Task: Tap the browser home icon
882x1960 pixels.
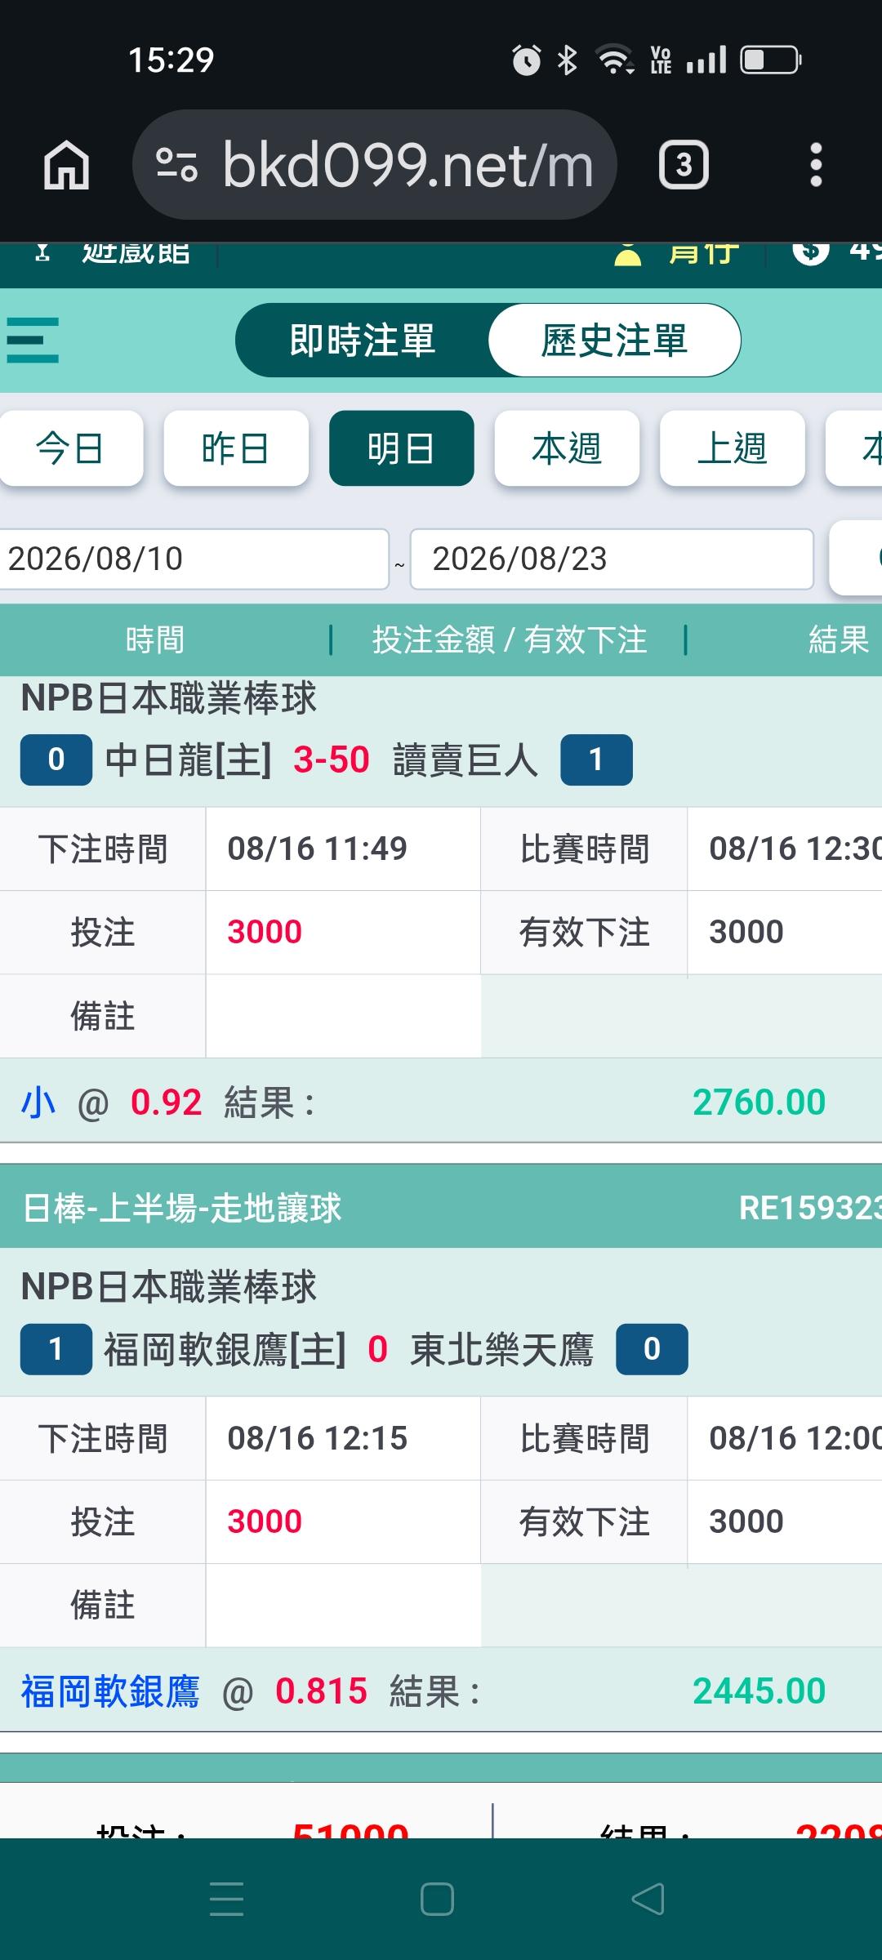Action: (x=66, y=165)
